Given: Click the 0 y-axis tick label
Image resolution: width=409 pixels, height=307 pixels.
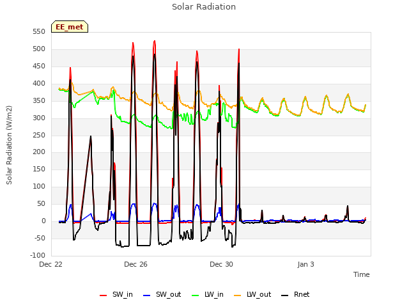Looking at the screenshot, I should pyautogui.click(x=43, y=221).
